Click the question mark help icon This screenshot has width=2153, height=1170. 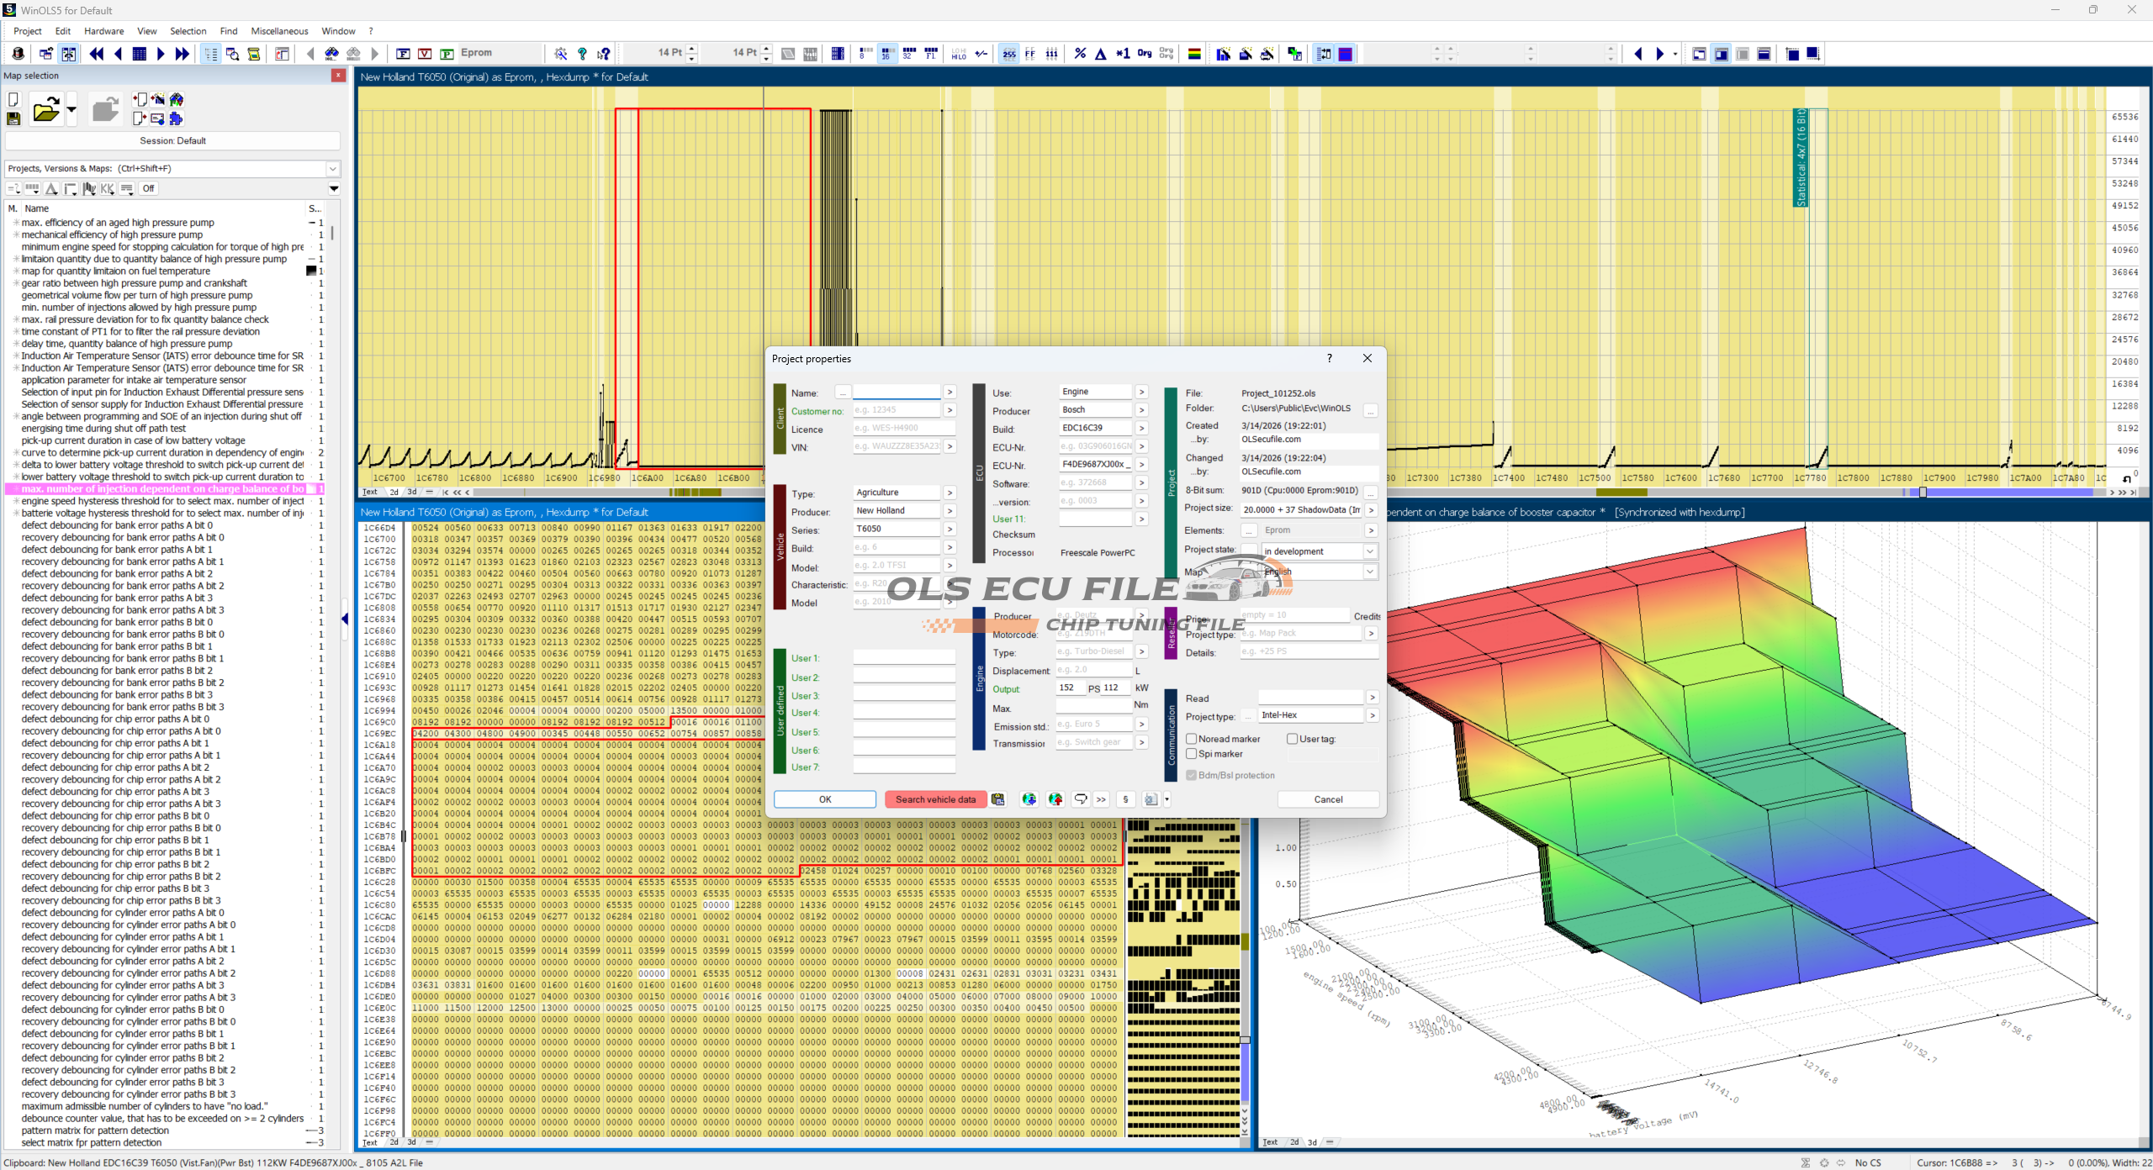(582, 54)
